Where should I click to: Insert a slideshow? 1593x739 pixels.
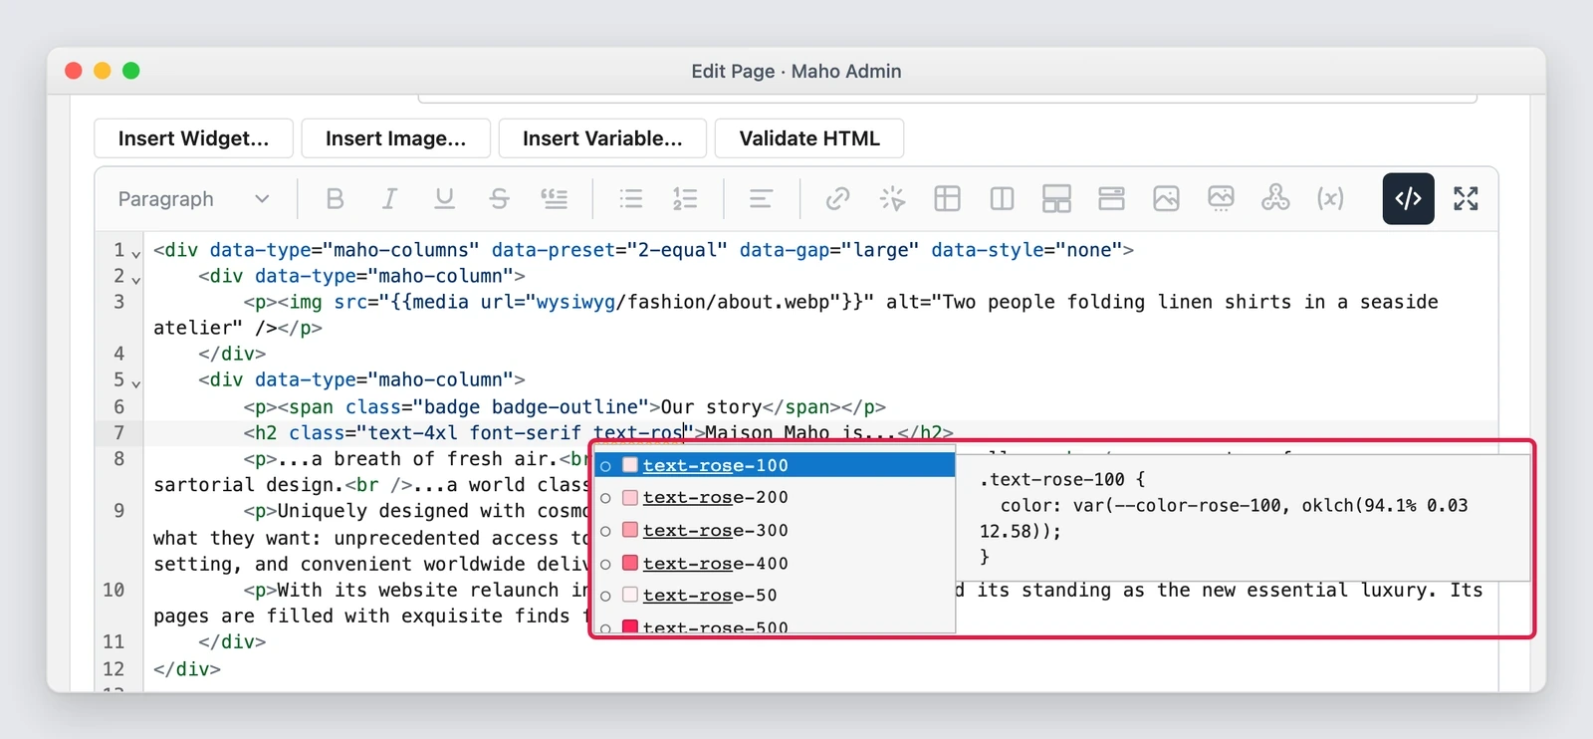1221,199
